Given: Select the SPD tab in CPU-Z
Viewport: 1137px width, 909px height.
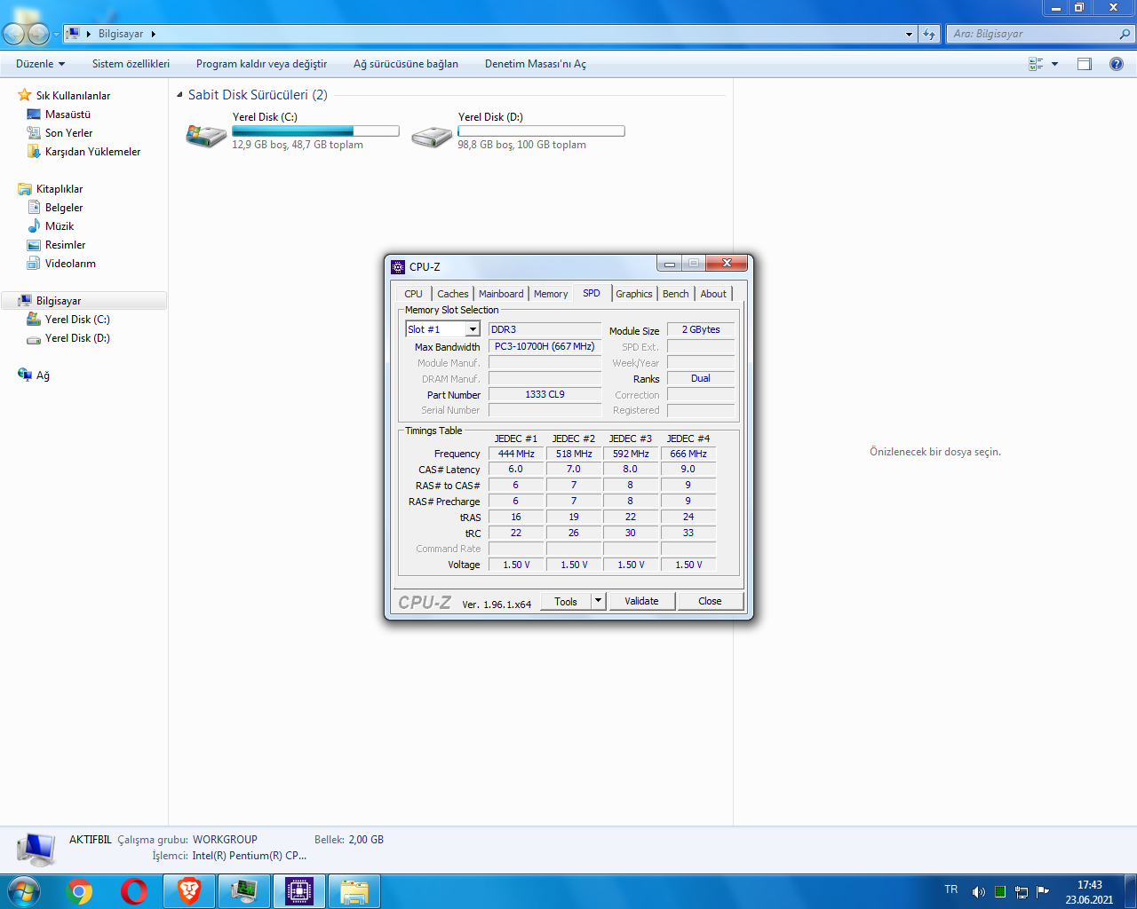Looking at the screenshot, I should click(592, 293).
